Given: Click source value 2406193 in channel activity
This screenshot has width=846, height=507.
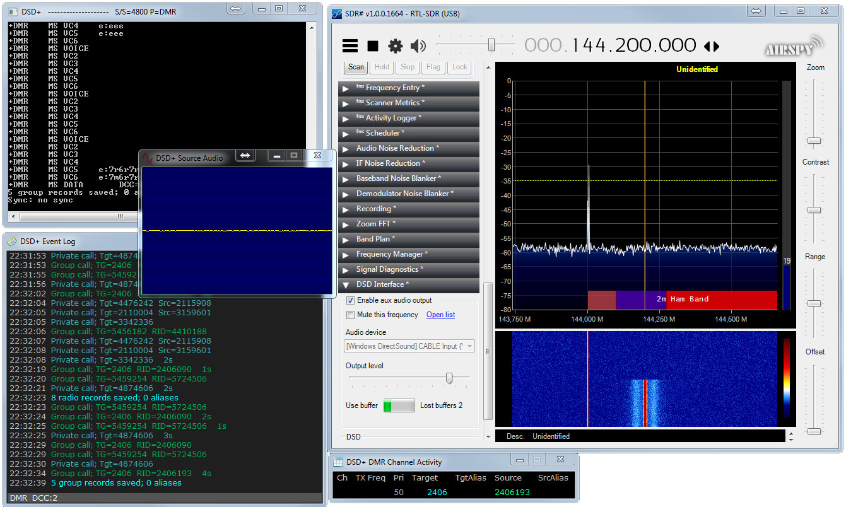Looking at the screenshot, I should [512, 492].
